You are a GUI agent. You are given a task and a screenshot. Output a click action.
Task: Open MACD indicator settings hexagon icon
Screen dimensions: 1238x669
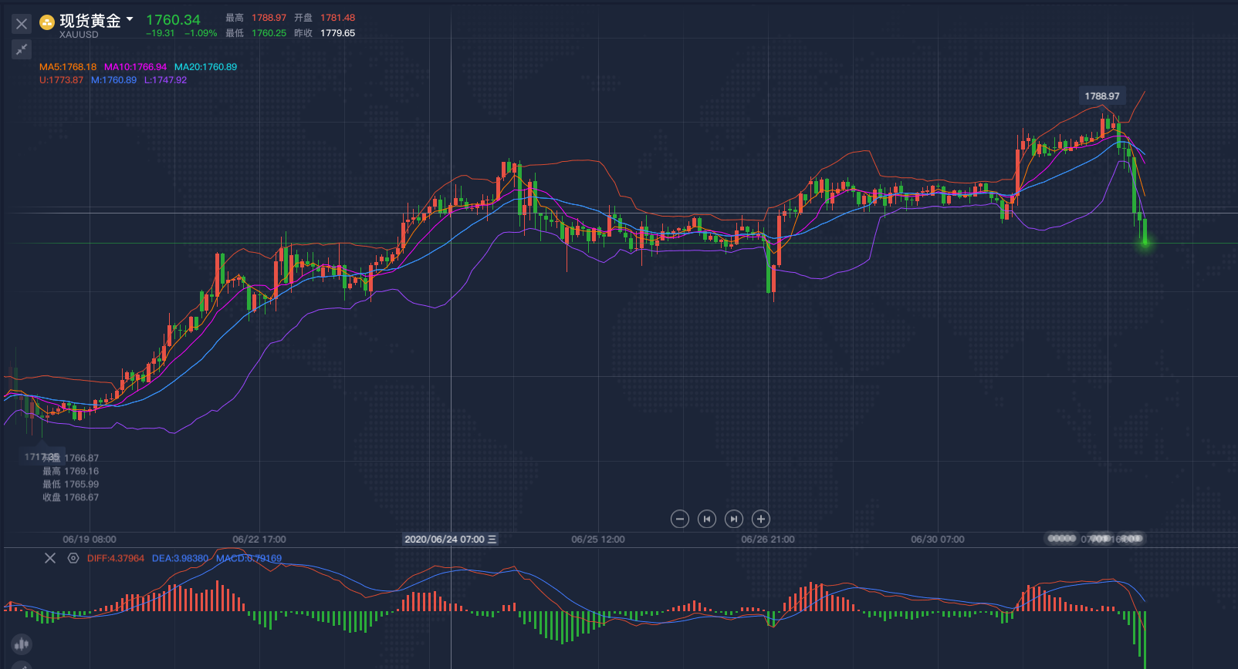(x=73, y=558)
